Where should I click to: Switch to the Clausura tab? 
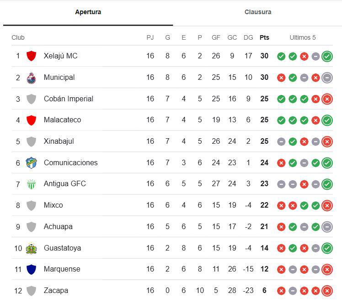[x=257, y=12]
